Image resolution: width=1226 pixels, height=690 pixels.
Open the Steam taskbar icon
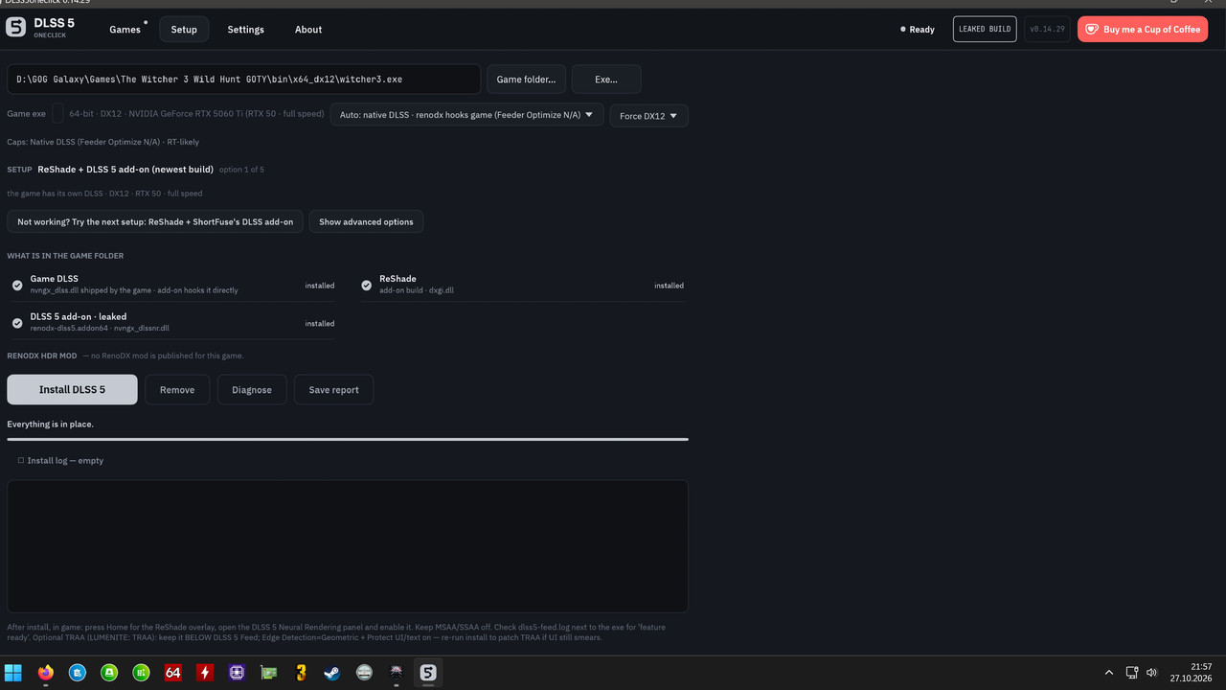click(331, 673)
